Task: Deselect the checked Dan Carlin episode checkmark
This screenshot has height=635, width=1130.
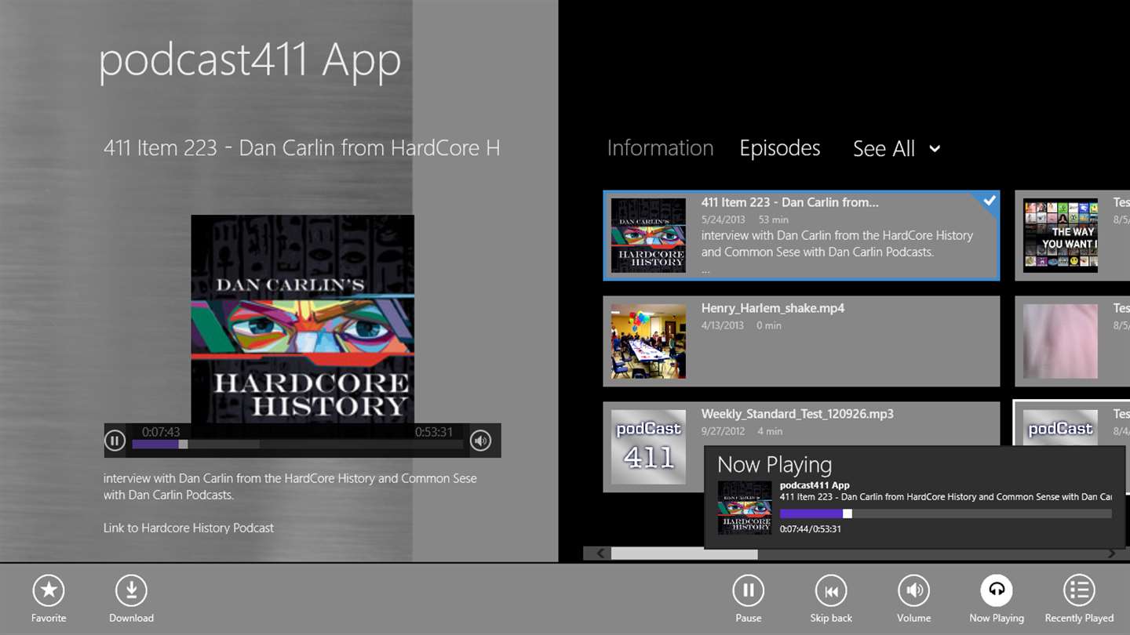Action: point(989,201)
